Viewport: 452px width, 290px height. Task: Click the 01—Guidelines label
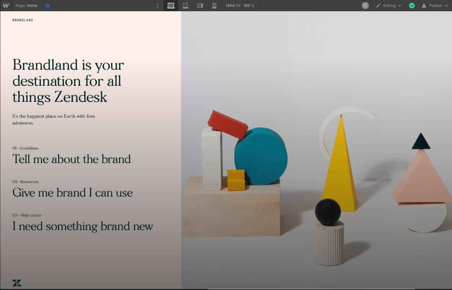click(x=25, y=148)
